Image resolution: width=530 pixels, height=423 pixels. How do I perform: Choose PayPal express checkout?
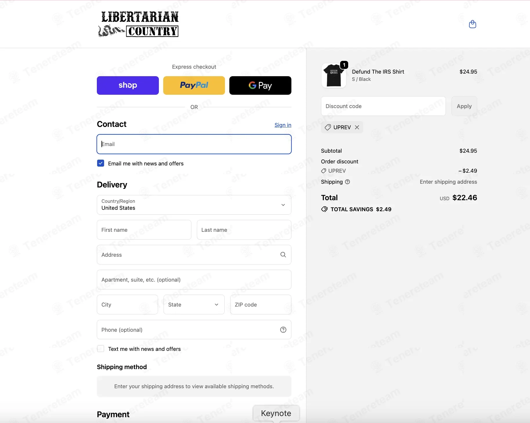point(194,85)
